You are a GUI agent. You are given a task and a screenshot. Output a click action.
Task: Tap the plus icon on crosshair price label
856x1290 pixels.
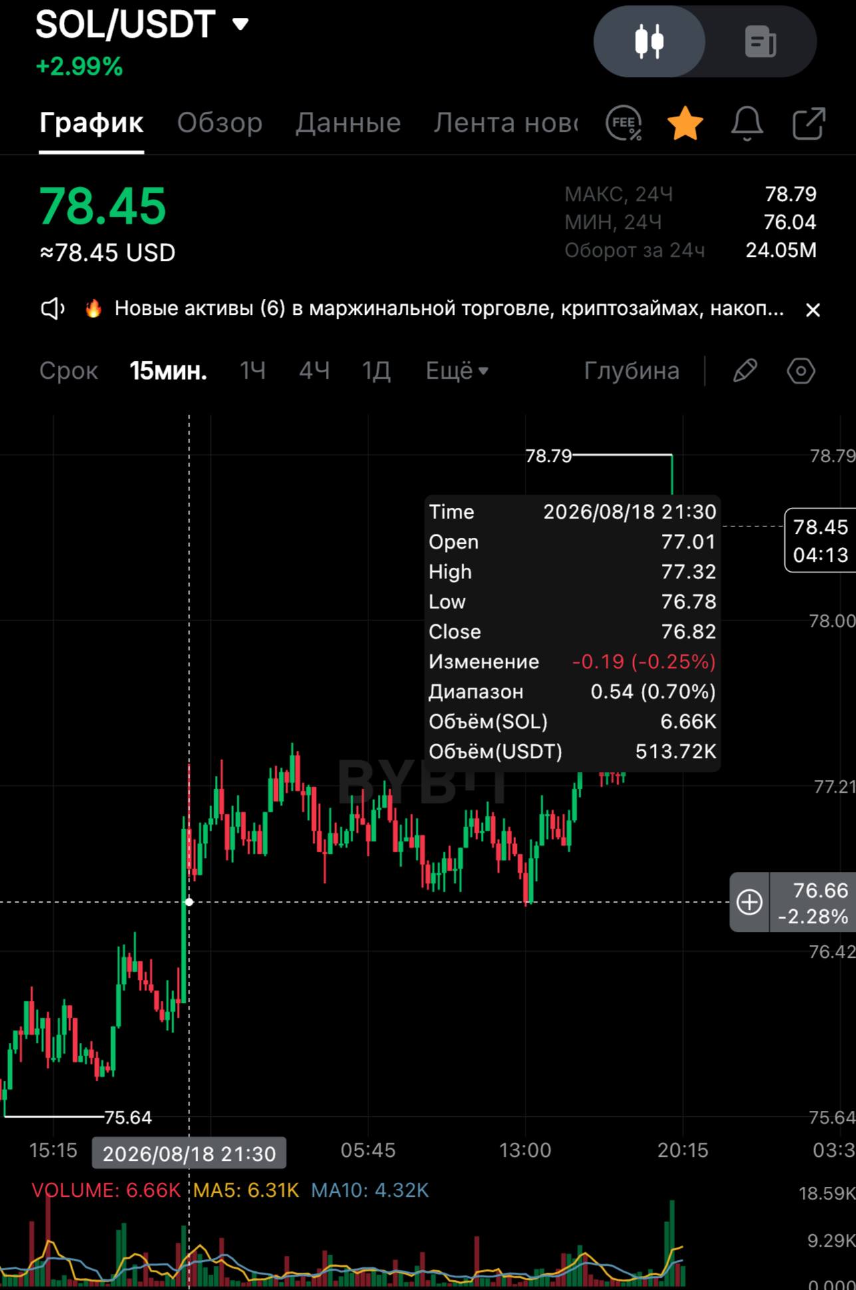pos(750,903)
